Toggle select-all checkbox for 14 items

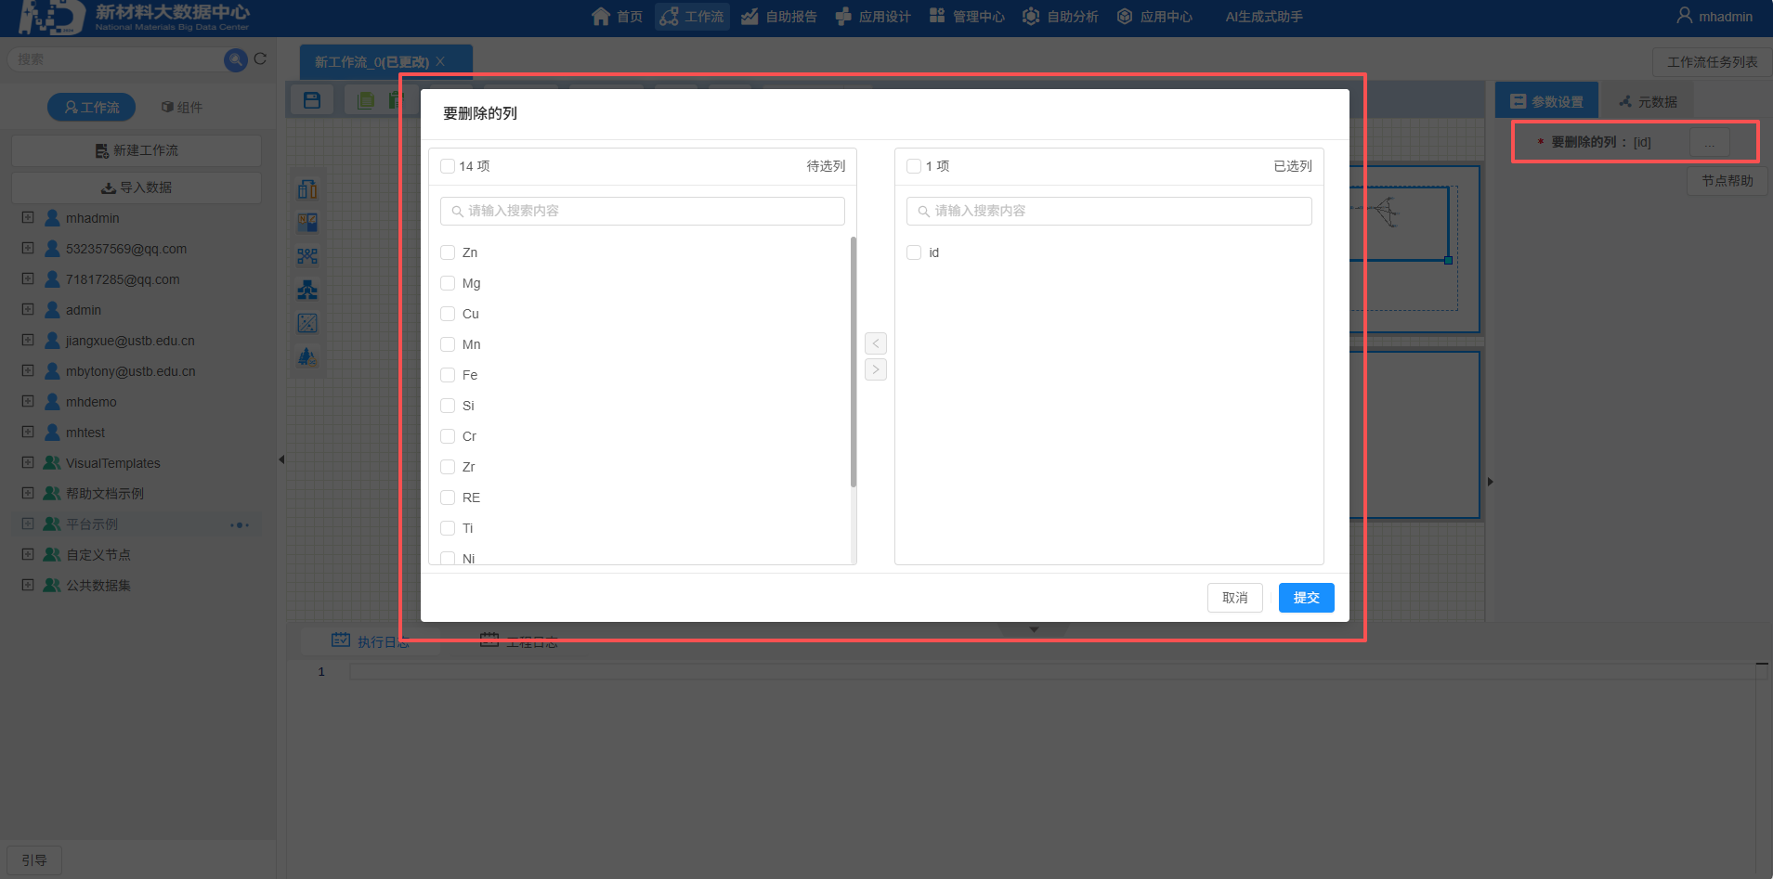pyautogui.click(x=448, y=166)
